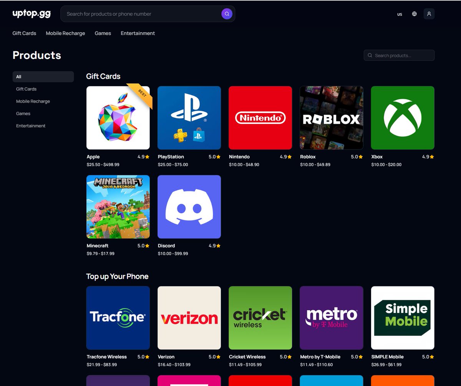The image size is (461, 386).
Task: Open the Metro by T-Mobile thumbnail
Action: click(x=332, y=318)
